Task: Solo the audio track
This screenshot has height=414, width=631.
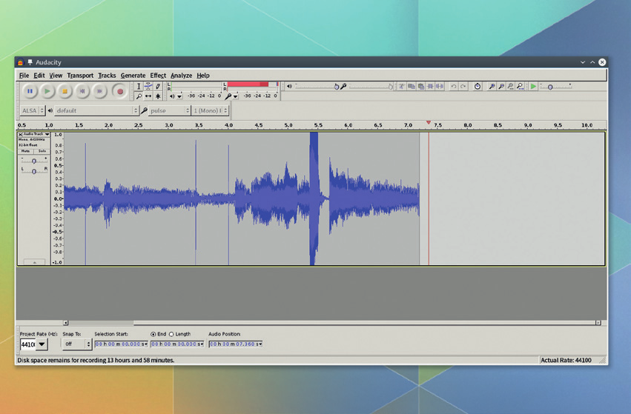Action: [x=42, y=151]
